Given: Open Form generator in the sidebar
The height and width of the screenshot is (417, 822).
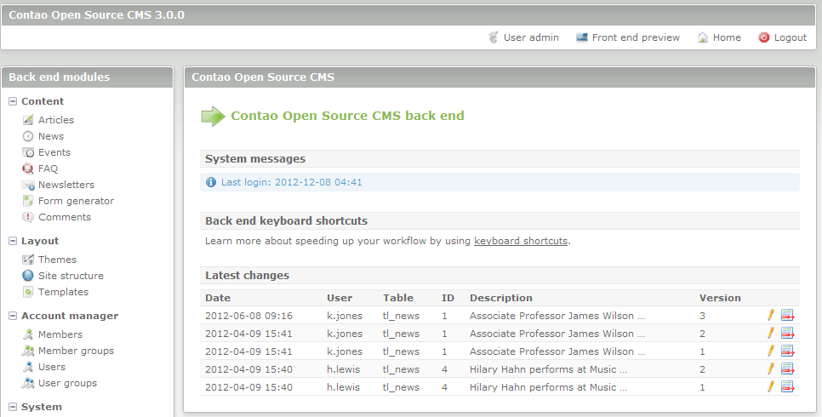Looking at the screenshot, I should [76, 201].
